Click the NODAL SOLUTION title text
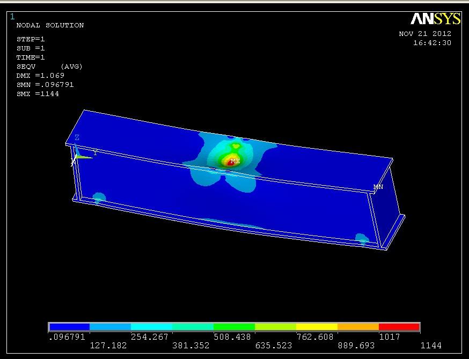Viewport: 469px width, 359px height. pyautogui.click(x=50, y=25)
